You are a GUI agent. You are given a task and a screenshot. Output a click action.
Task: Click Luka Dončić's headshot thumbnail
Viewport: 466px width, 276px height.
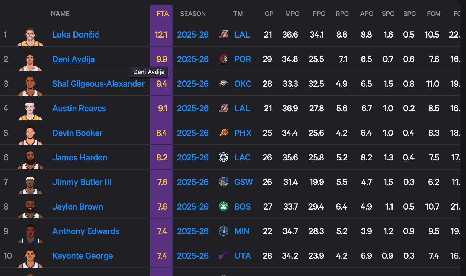coord(30,37)
